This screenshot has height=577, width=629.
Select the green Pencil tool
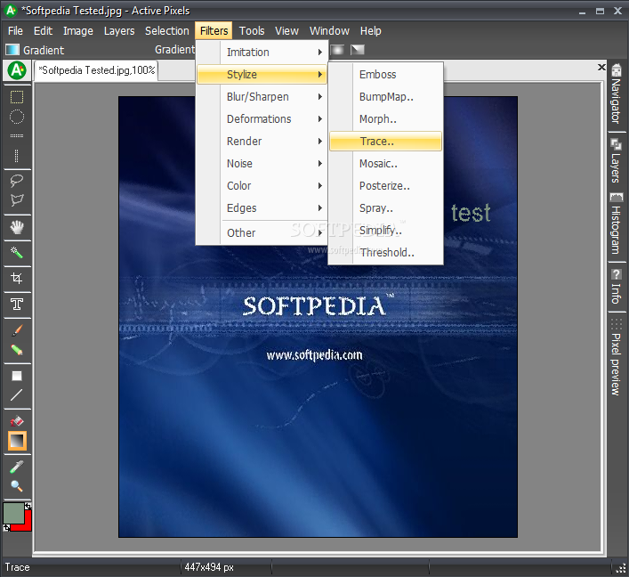click(17, 350)
